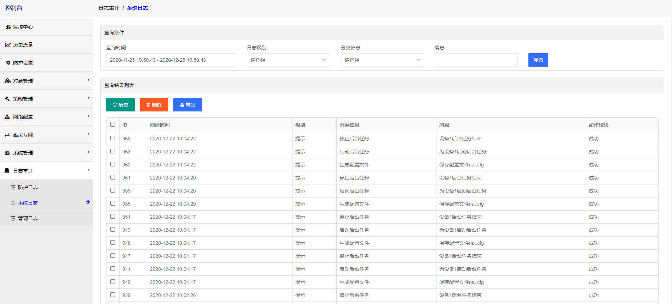Viewport: 672px width, 304px height.
Task: Click the blue 搜索 button
Action: (x=538, y=60)
